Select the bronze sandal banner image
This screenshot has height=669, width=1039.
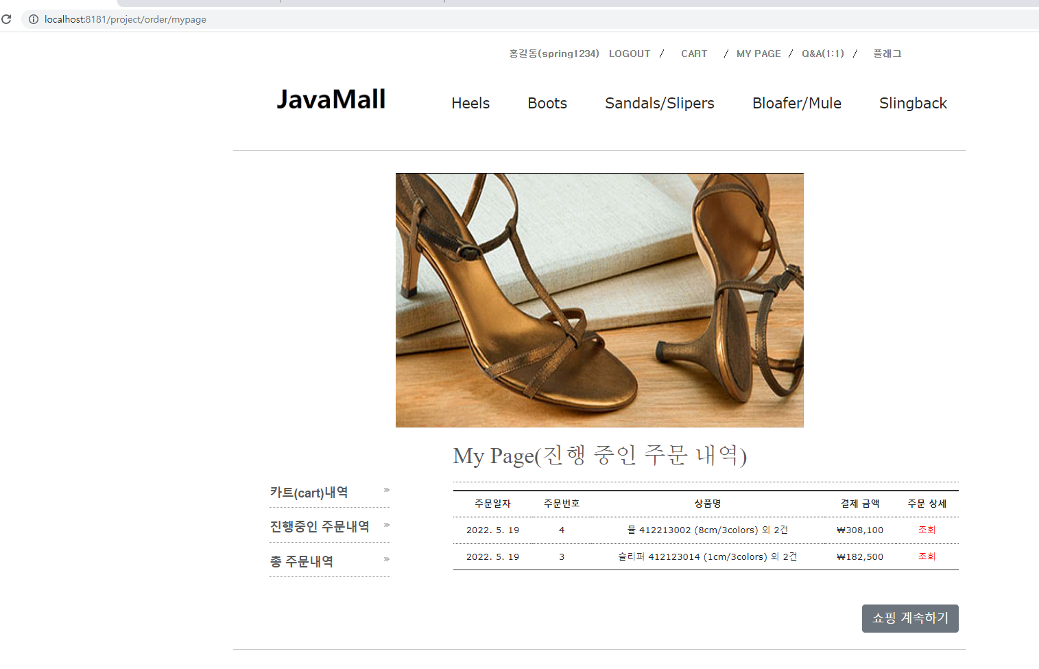599,300
